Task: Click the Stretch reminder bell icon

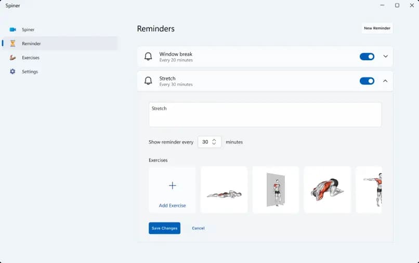Action: tap(148, 81)
